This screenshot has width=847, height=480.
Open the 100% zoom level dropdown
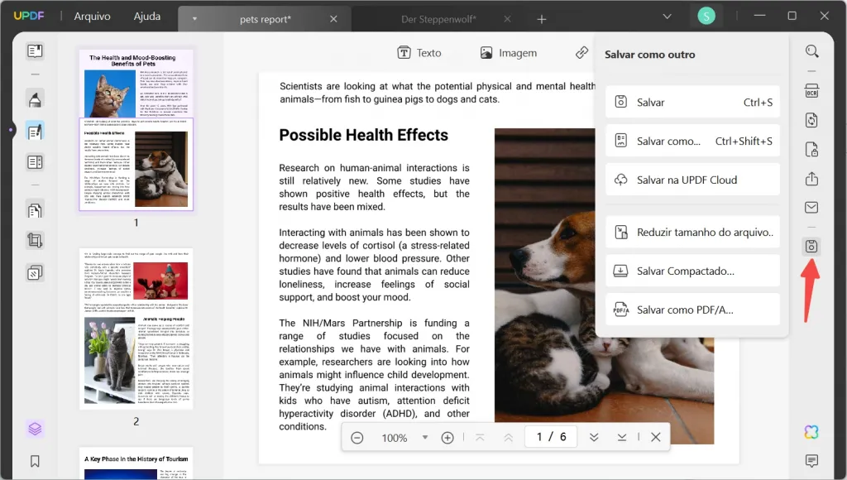pyautogui.click(x=425, y=437)
